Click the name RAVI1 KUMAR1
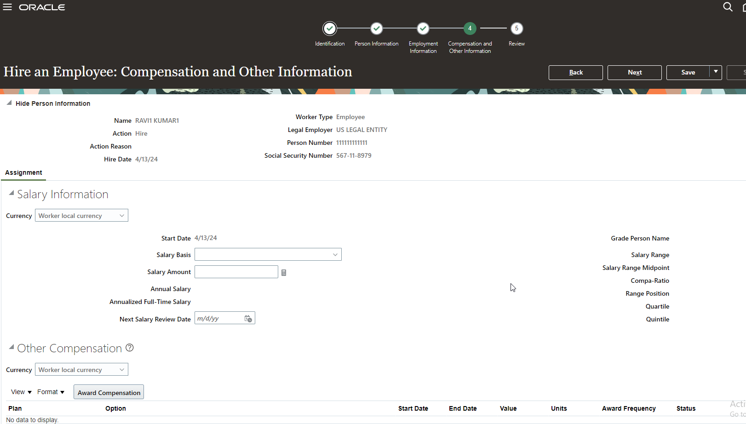The width and height of the screenshot is (746, 424). click(x=157, y=120)
